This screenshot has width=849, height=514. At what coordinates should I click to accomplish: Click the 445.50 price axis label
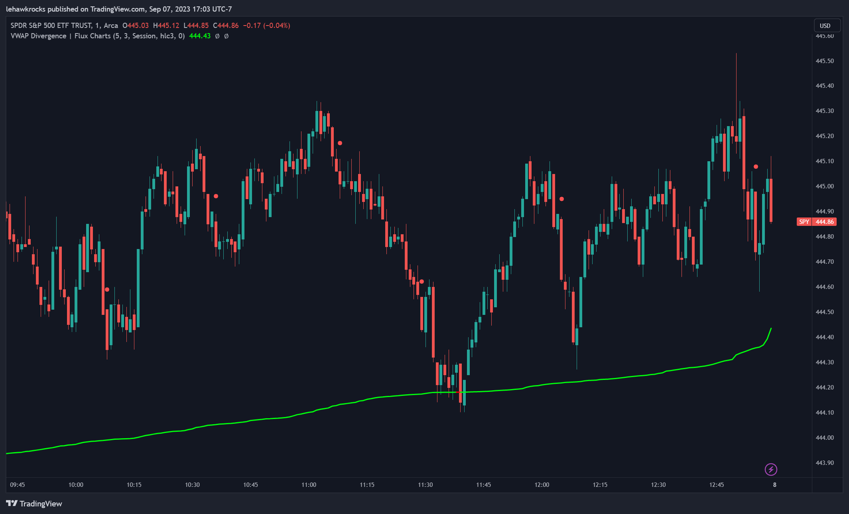click(825, 61)
